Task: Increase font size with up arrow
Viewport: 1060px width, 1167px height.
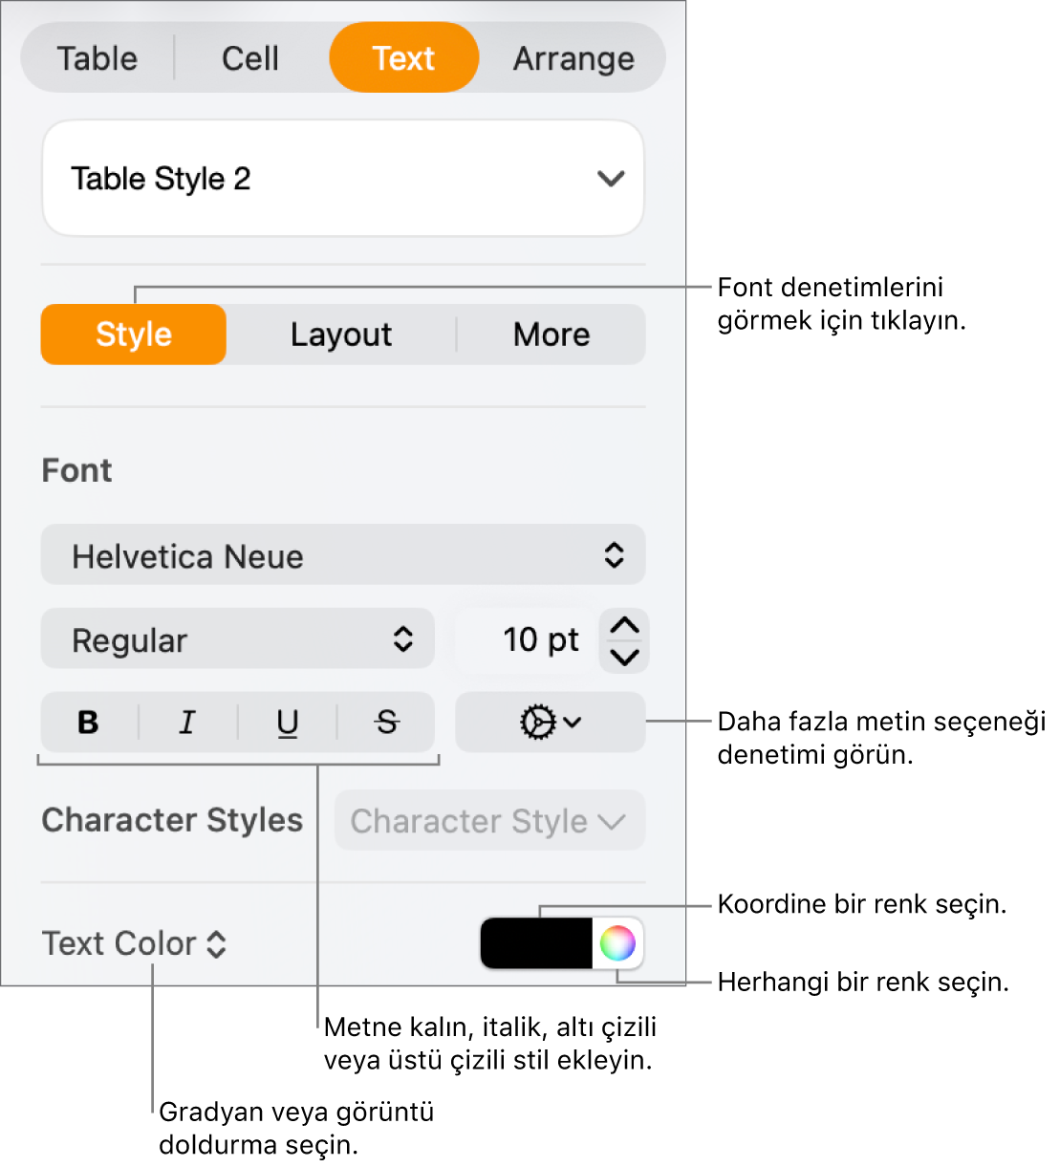Action: coord(624,625)
